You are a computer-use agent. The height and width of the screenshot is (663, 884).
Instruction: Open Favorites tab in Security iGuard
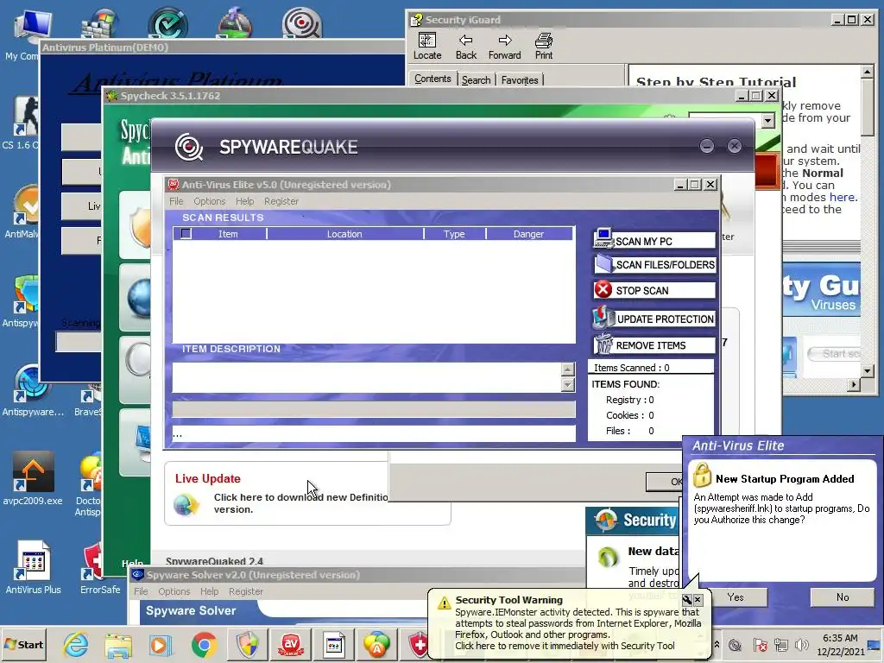(520, 80)
